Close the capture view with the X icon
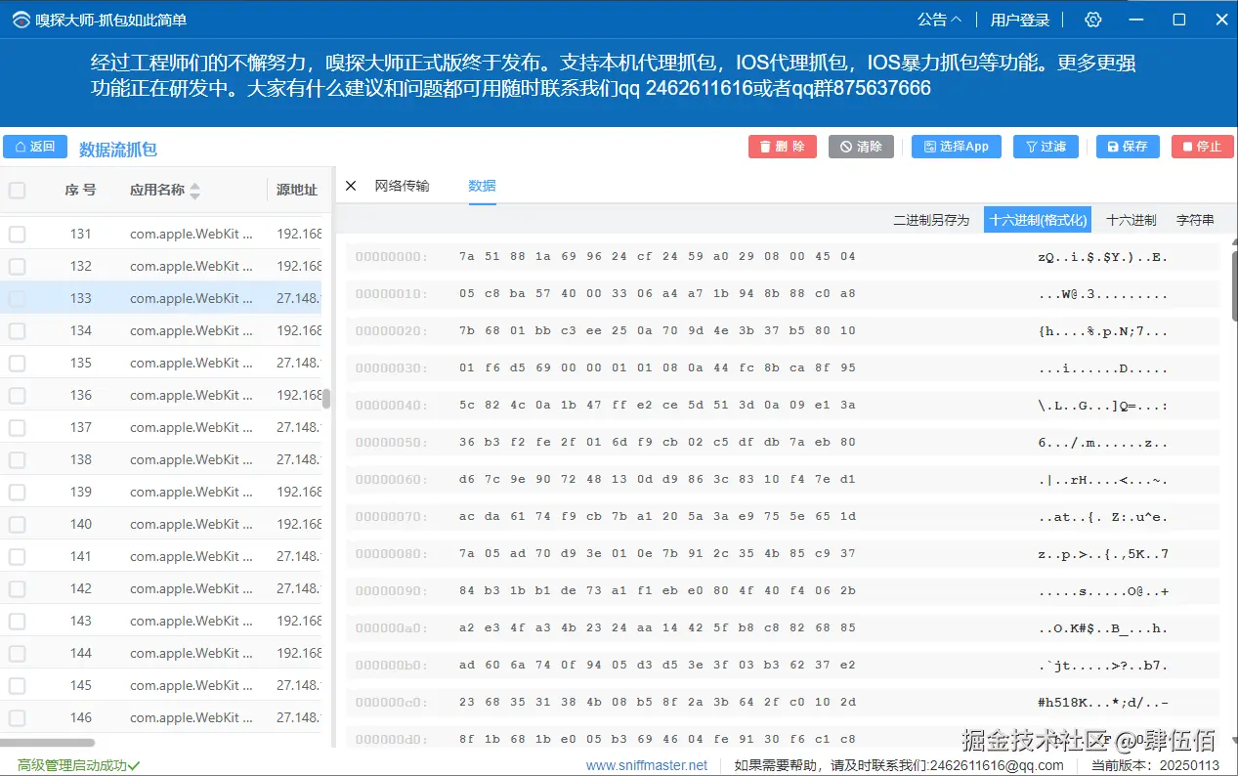This screenshot has height=776, width=1238. pos(351,185)
